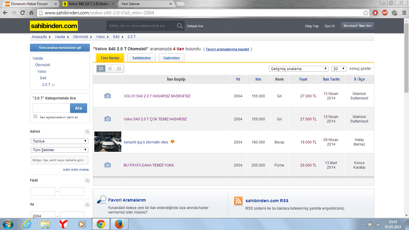Open the Adım Adım Arama link

(x=76, y=170)
